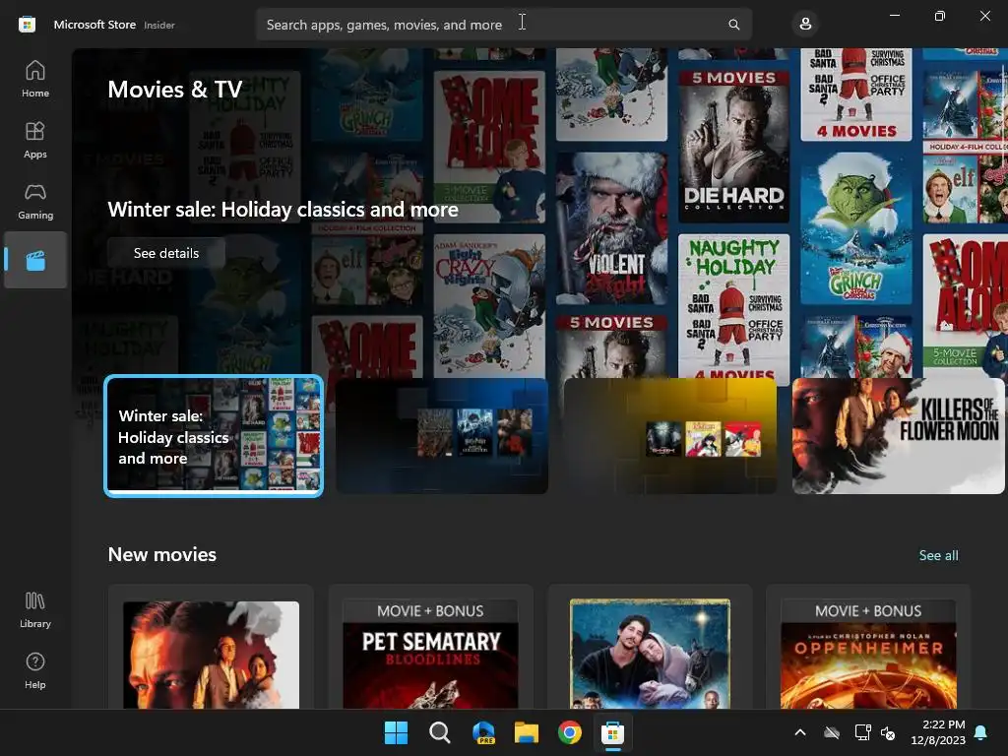Open Windows Start menu on taskbar

point(396,732)
